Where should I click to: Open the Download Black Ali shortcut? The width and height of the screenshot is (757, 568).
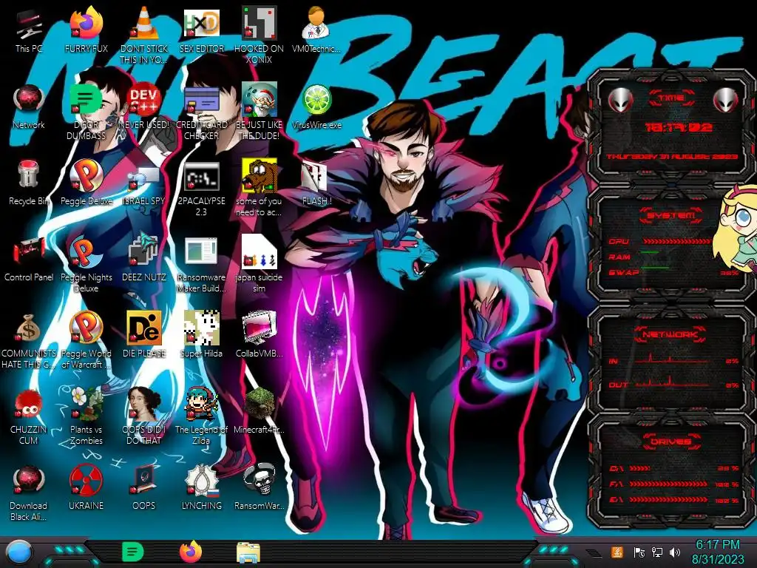click(29, 480)
